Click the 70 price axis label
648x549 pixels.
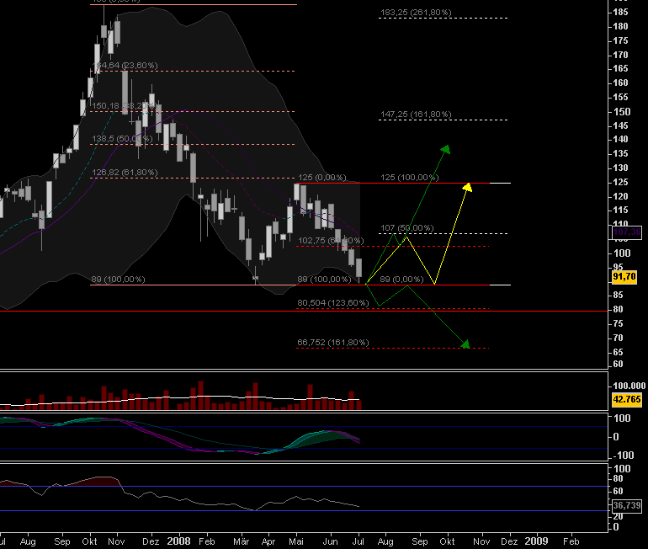[x=618, y=338]
